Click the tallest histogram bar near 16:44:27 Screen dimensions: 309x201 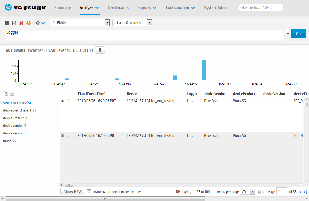click(204, 70)
